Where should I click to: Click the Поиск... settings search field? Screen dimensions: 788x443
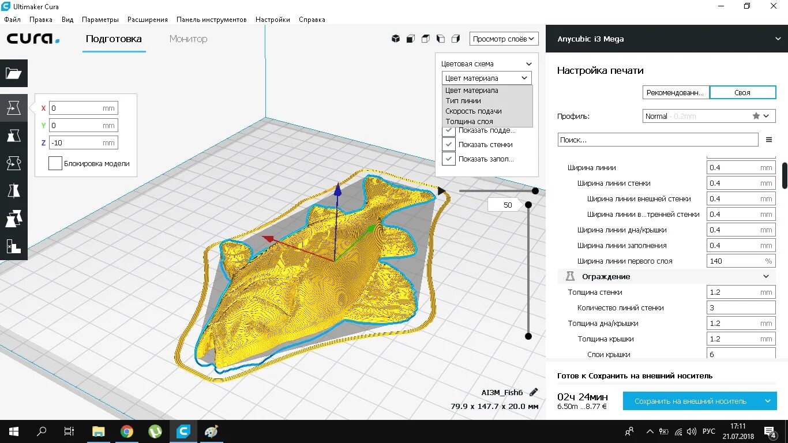[x=658, y=140]
